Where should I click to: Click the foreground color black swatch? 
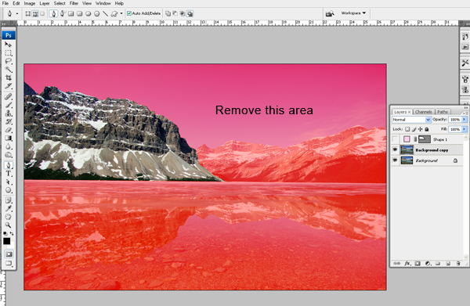tap(6, 241)
